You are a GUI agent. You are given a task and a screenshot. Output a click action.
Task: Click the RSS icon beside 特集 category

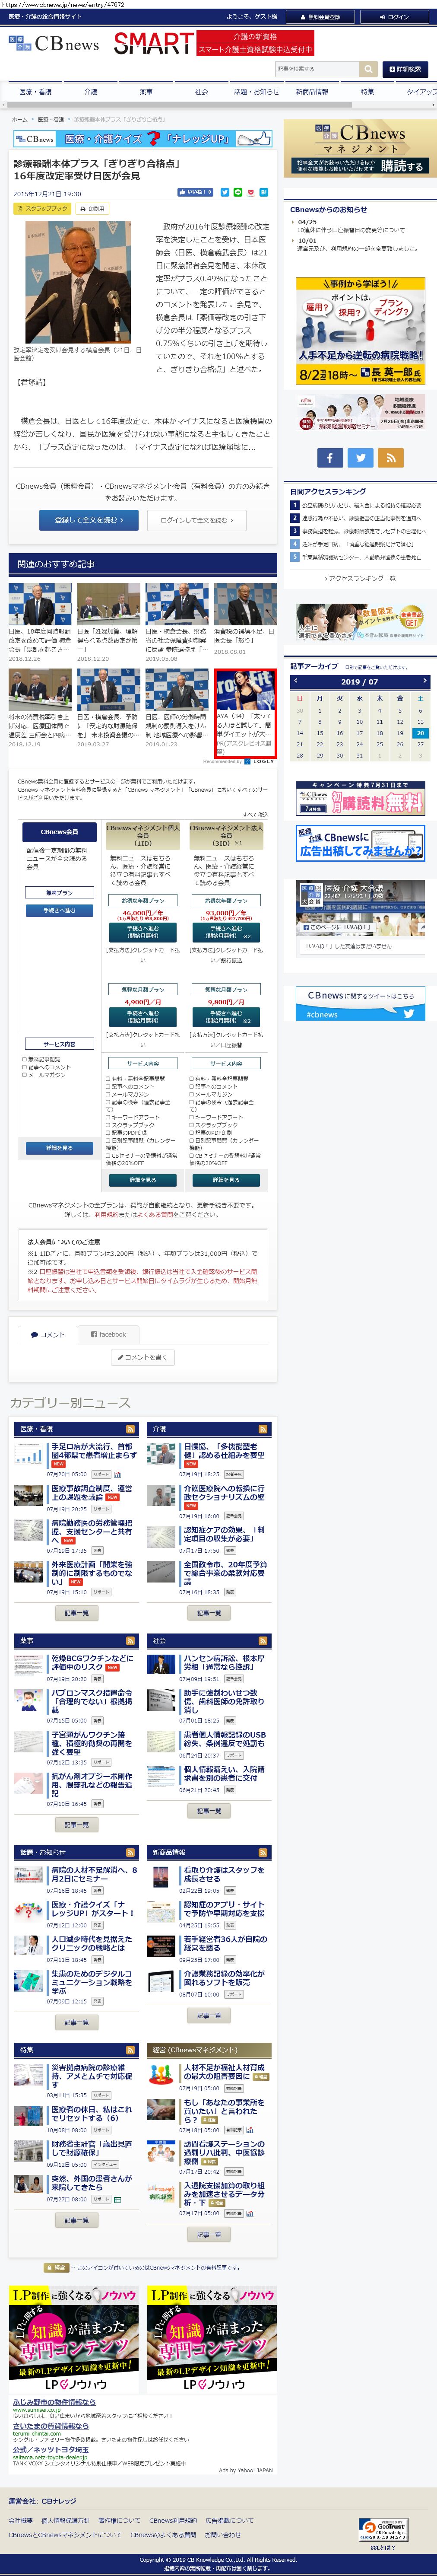tap(130, 2050)
